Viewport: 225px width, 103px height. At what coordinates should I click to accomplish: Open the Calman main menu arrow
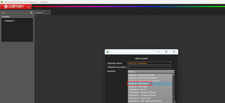tap(29, 7)
